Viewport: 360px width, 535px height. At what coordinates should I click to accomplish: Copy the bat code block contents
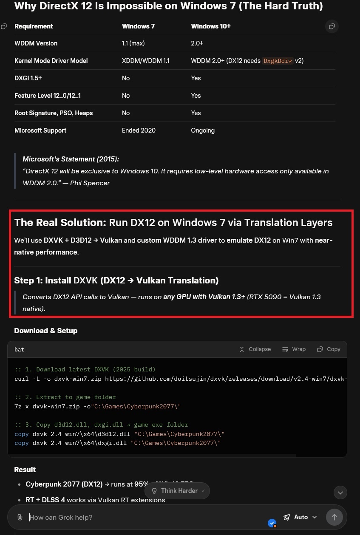329,349
